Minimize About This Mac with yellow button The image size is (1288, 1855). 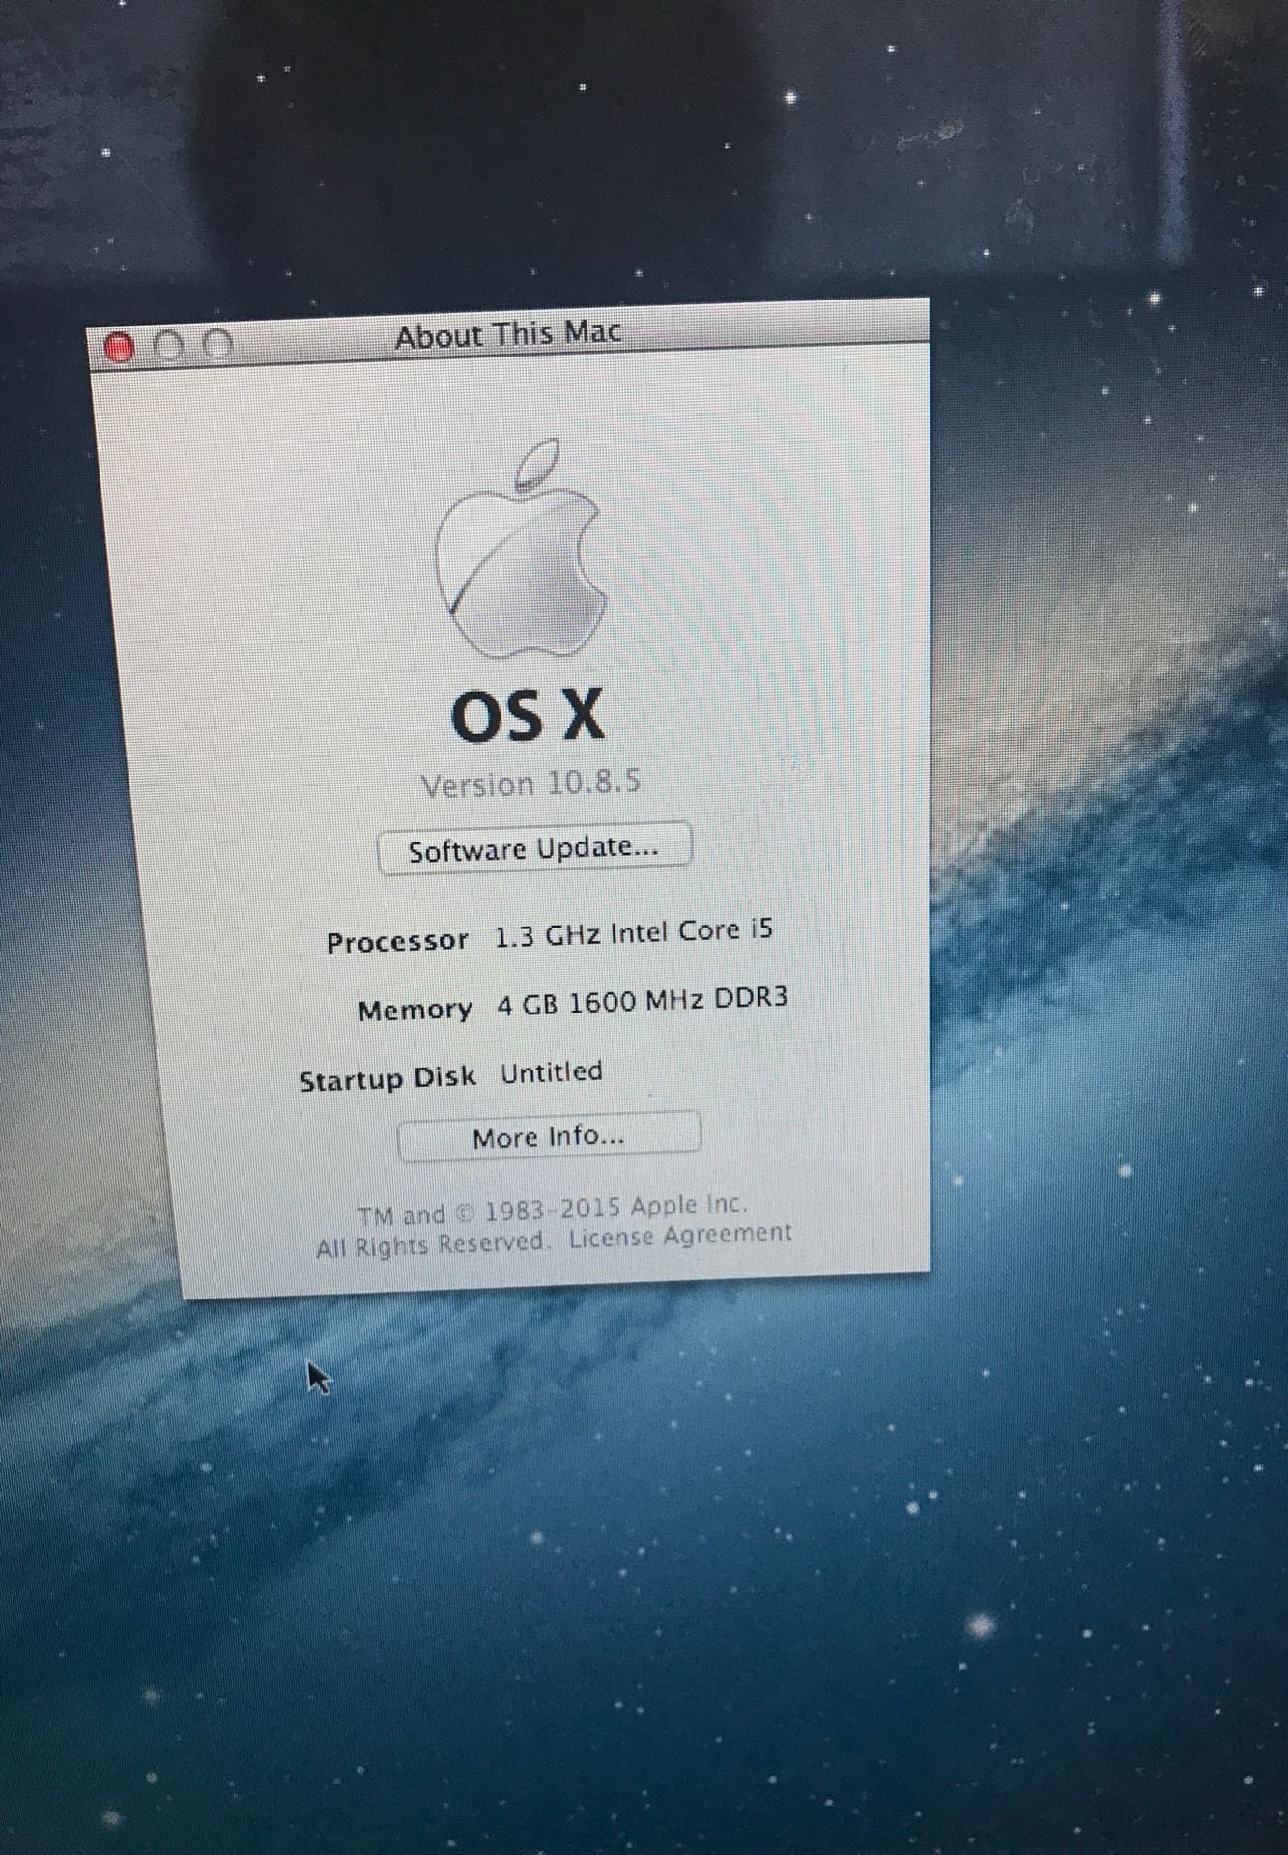click(x=170, y=345)
